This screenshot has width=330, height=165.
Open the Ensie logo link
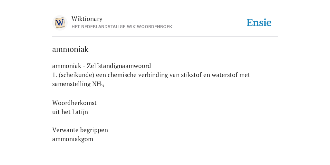(259, 23)
